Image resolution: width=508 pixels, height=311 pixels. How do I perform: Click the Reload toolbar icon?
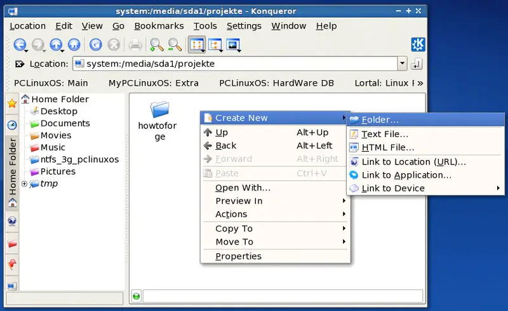(x=96, y=44)
